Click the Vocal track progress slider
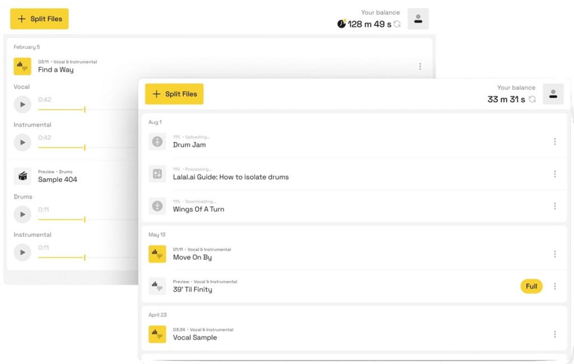Screen dimensions: 574x364 (x=84, y=110)
